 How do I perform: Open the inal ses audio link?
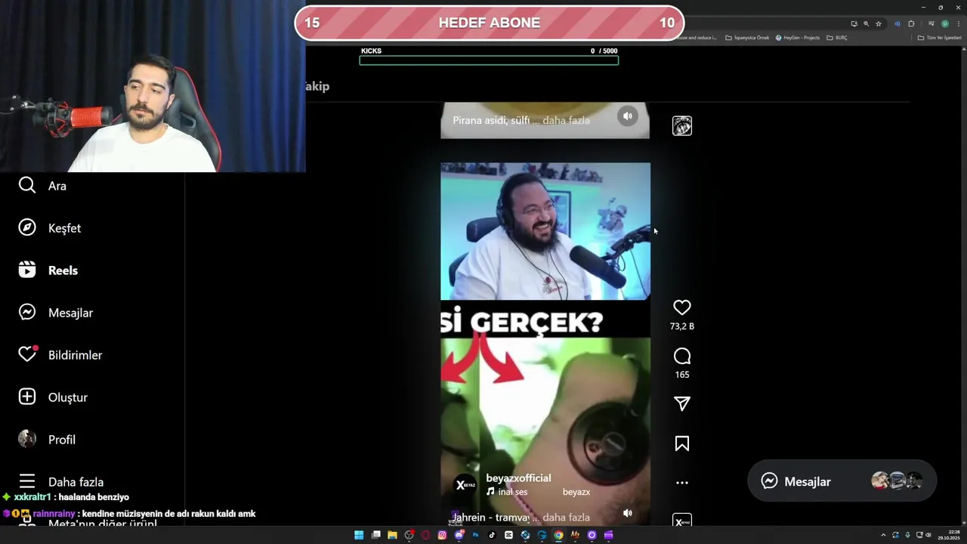pyautogui.click(x=507, y=492)
